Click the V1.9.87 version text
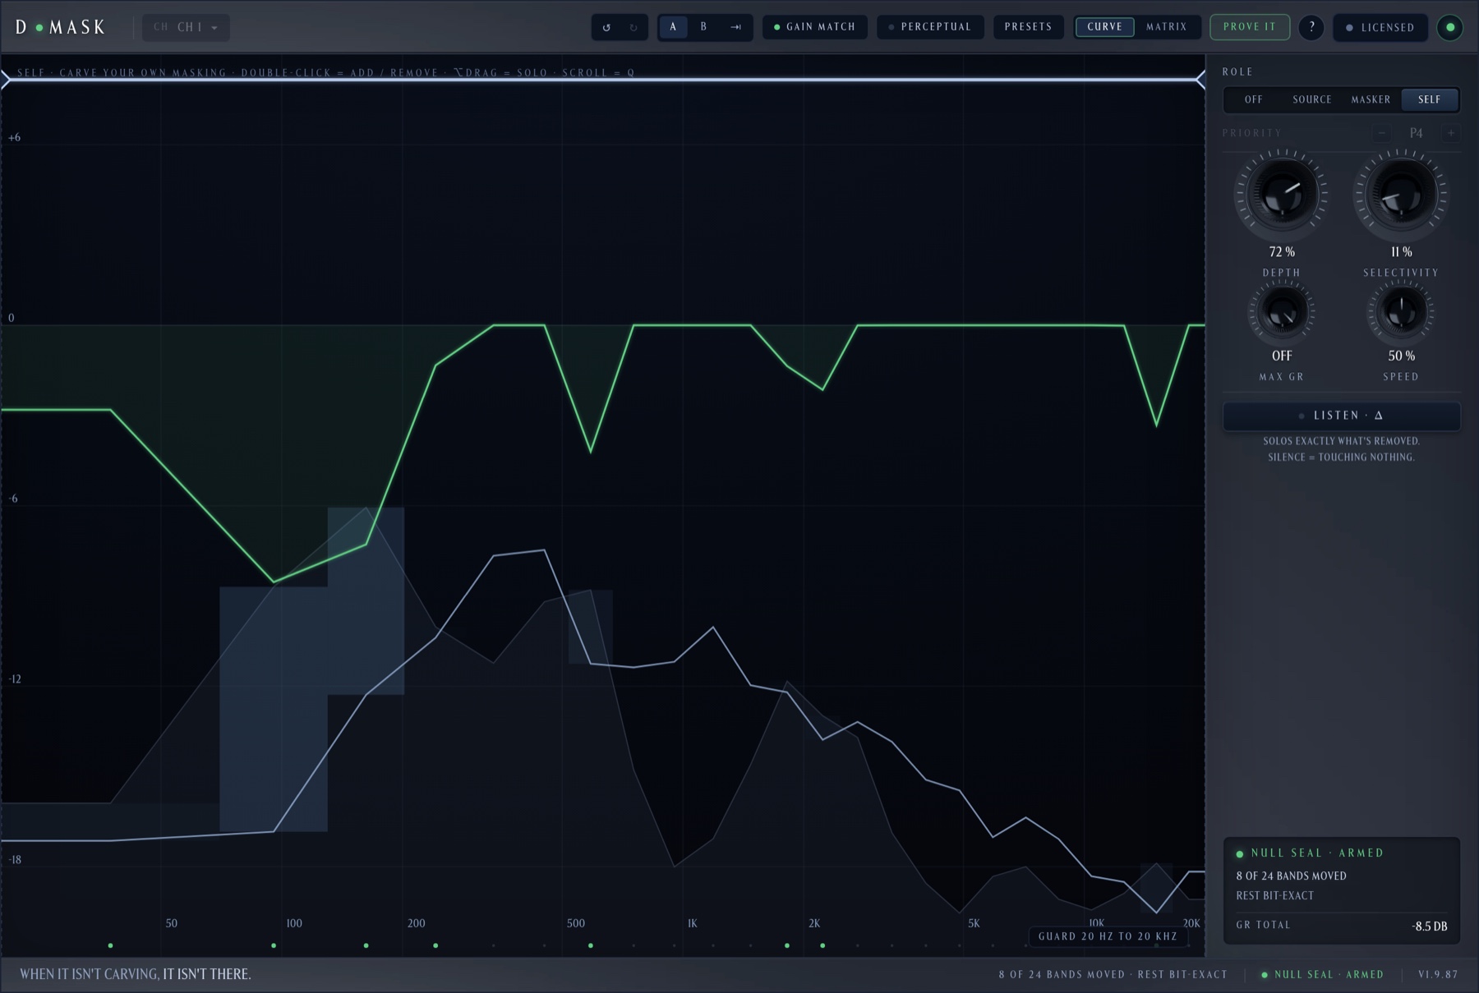The width and height of the screenshot is (1479, 993). coord(1438,975)
